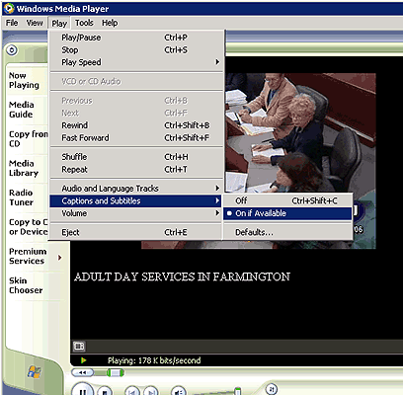Open the Media Library tab
Image resolution: width=403 pixels, height=395 pixels.
(x=24, y=168)
